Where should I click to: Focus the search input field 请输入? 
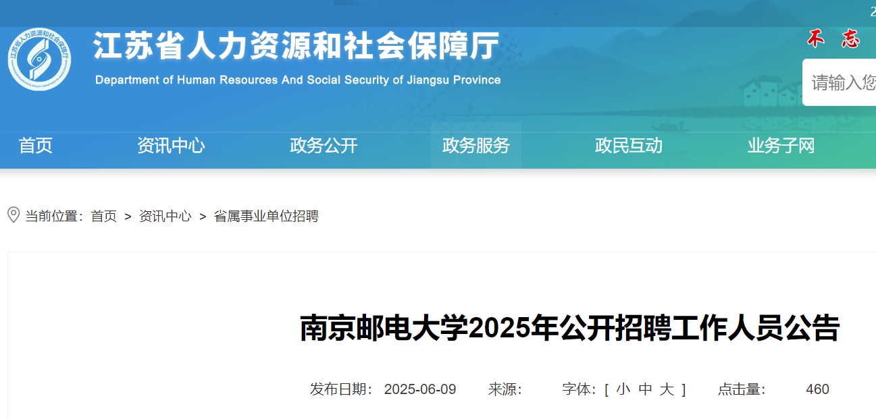coord(840,82)
